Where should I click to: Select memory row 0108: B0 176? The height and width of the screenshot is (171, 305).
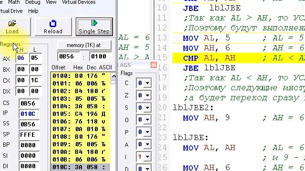[x=81, y=137]
